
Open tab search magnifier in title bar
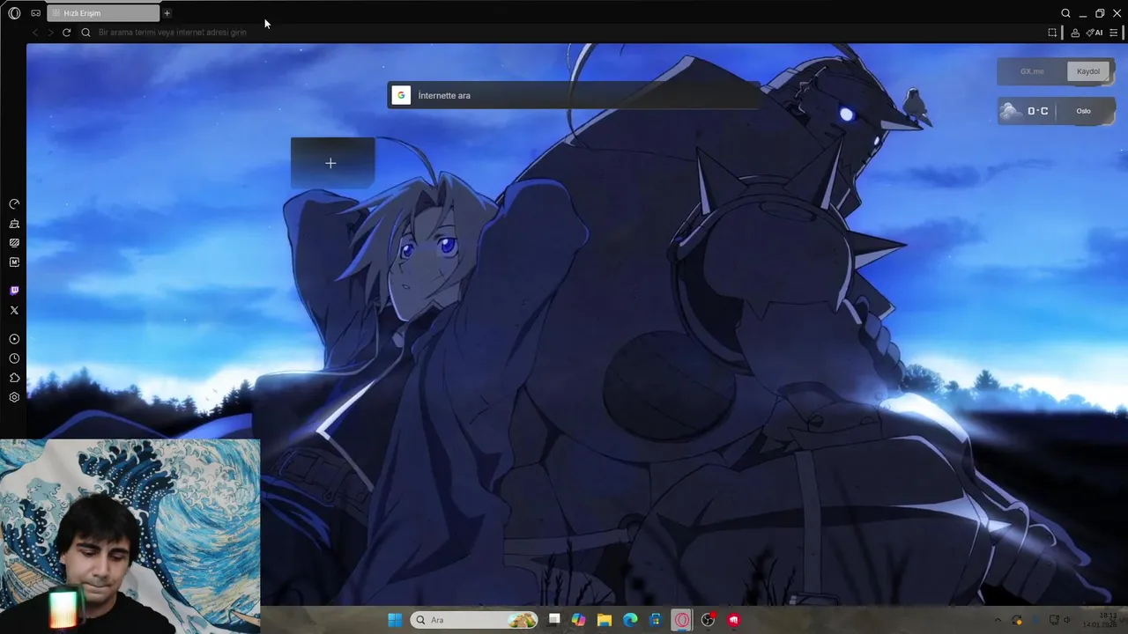tap(1065, 13)
